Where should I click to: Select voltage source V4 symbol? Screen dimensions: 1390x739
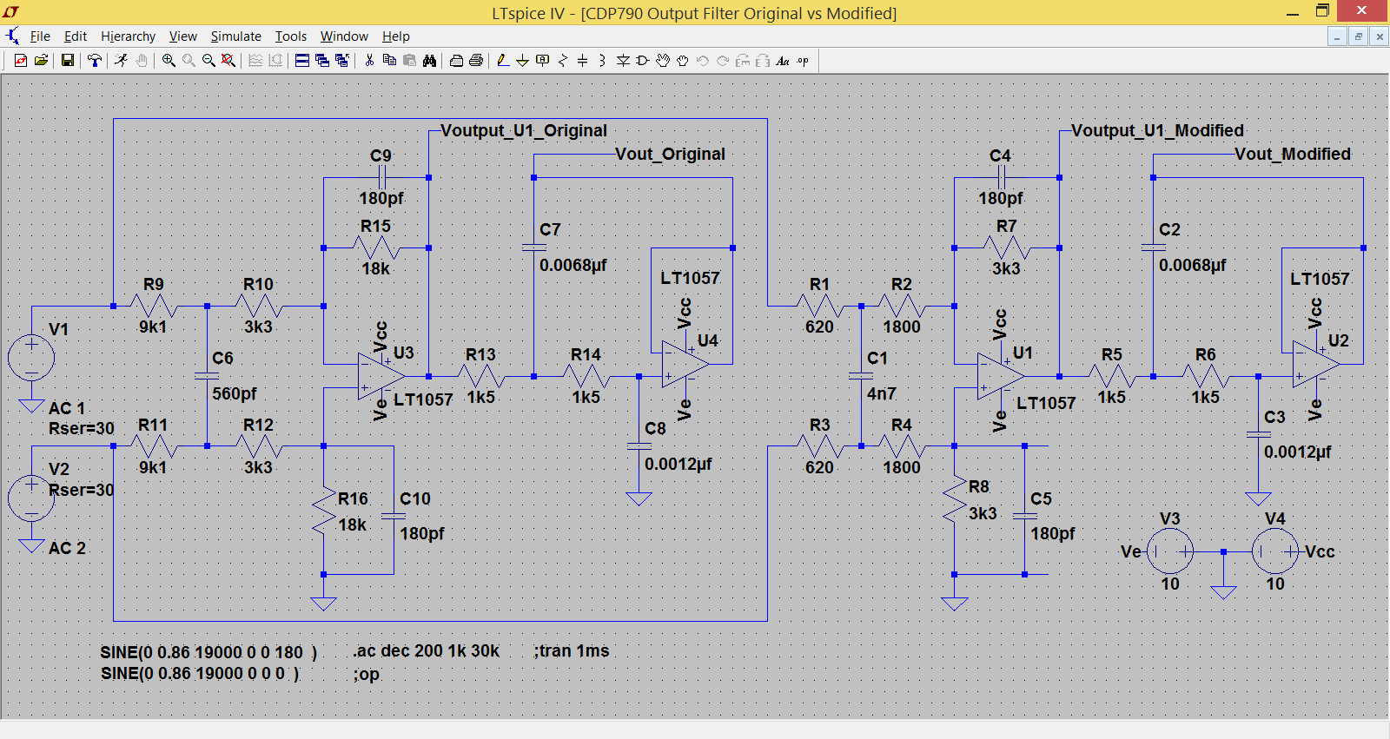(x=1275, y=551)
